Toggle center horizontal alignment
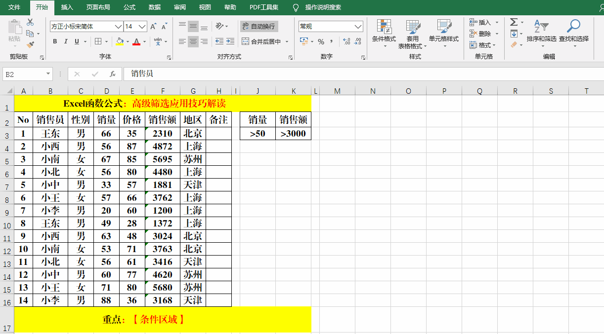Viewport: 604px width, 334px height. 193,41
